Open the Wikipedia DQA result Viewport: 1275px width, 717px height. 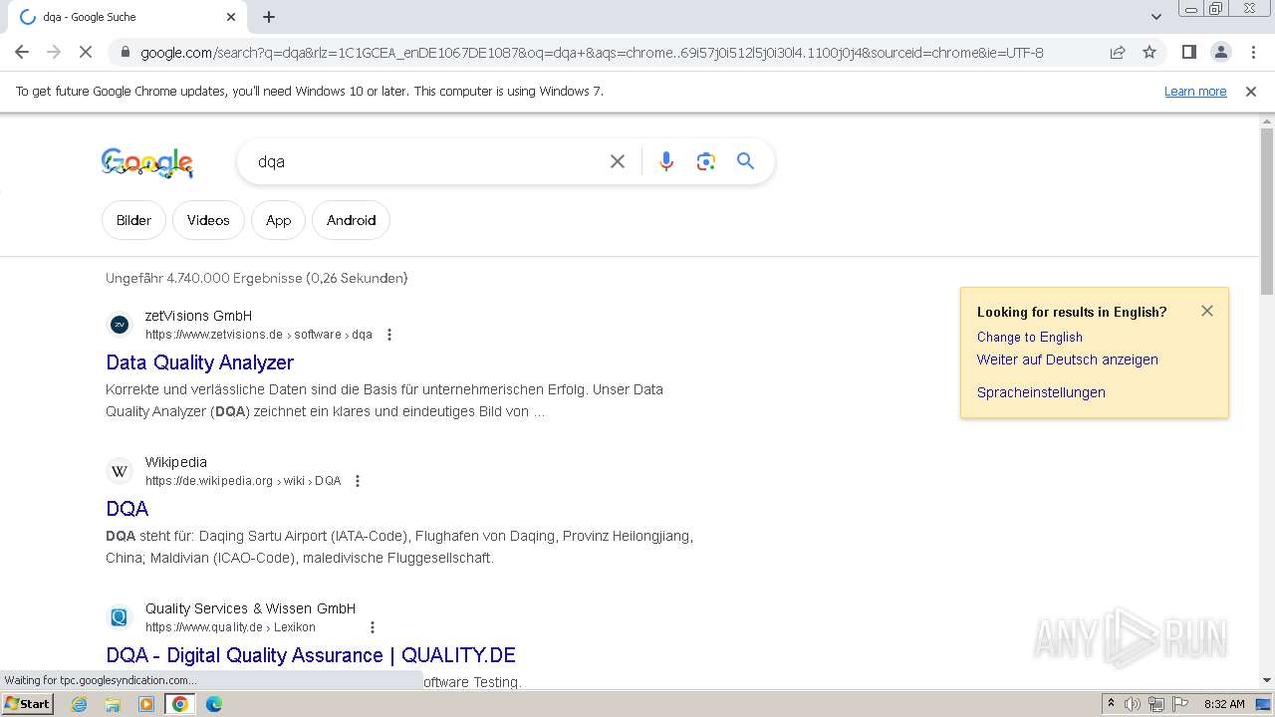[127, 509]
